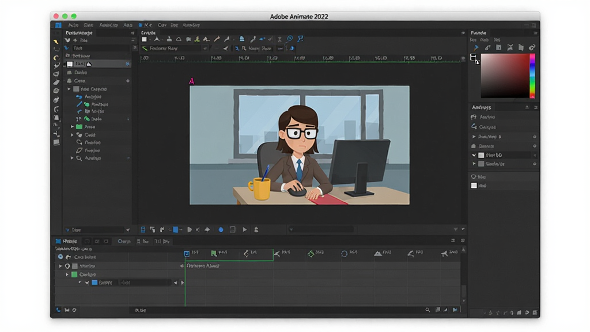Select the timeline panel tab with blue icon
590x332 pixels.
tap(67, 242)
